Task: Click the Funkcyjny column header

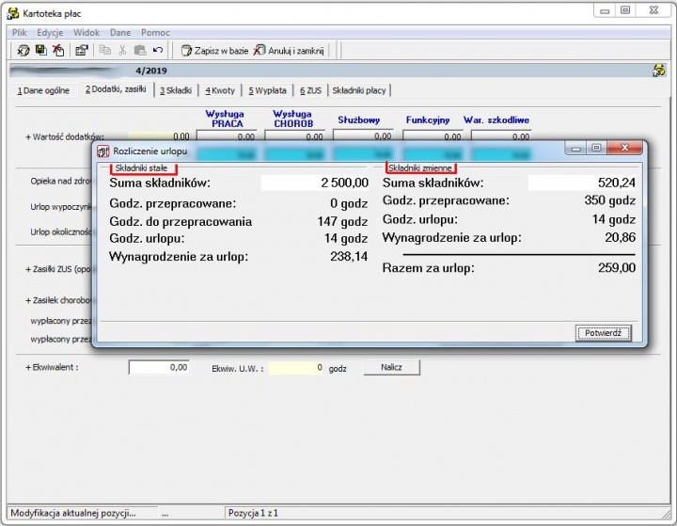Action: coord(428,120)
